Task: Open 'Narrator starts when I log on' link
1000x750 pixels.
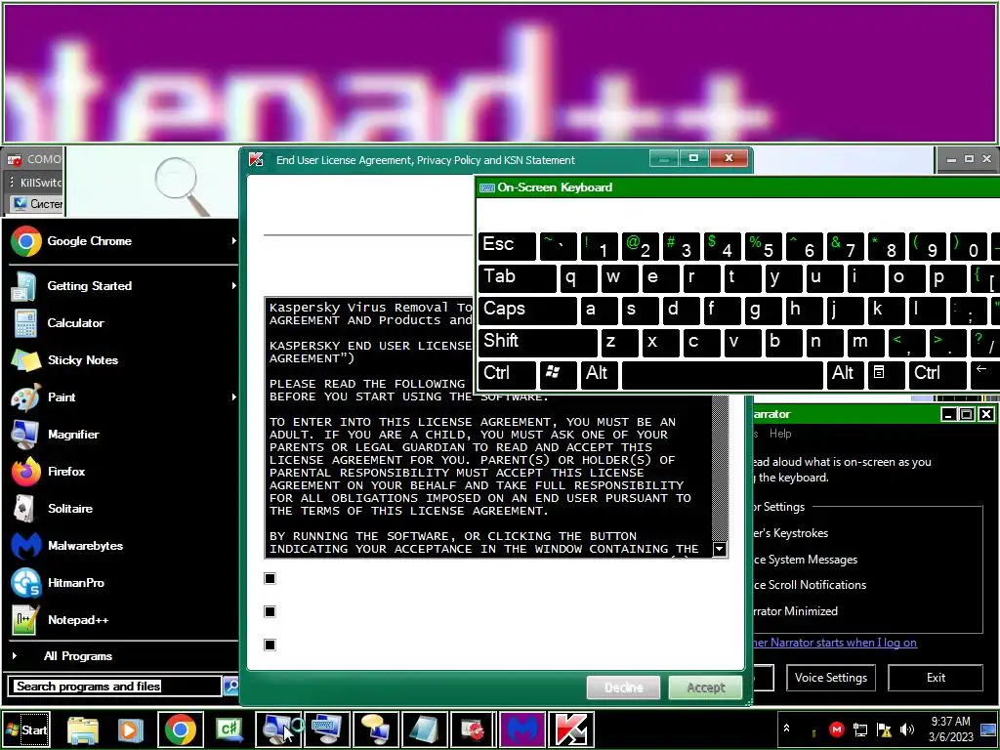Action: click(x=834, y=643)
